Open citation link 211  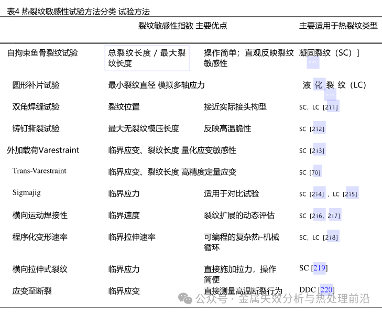click(x=331, y=107)
